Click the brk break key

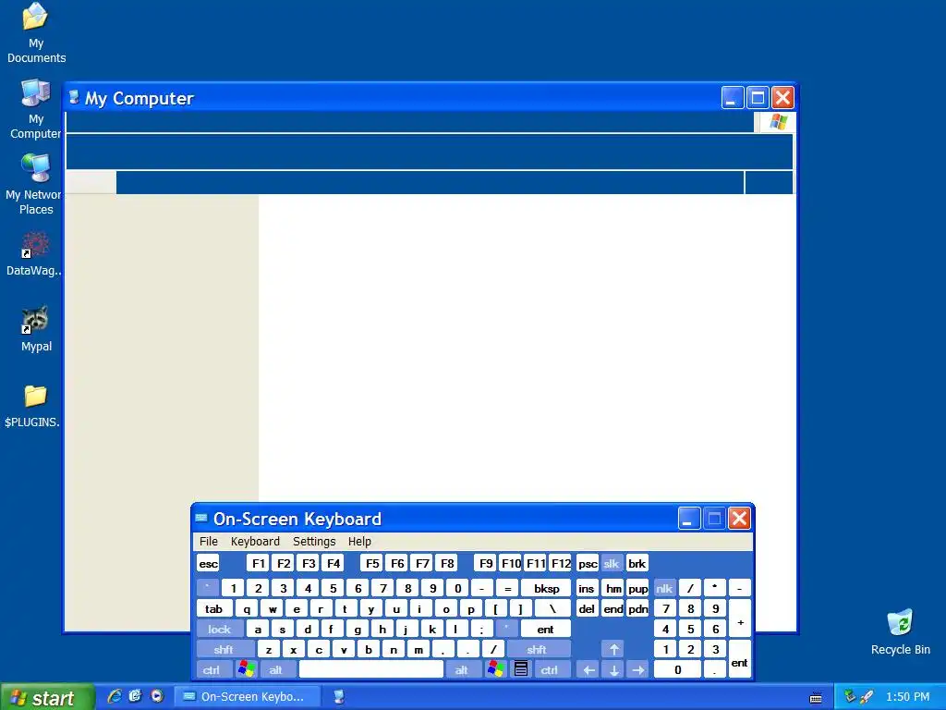coord(637,563)
